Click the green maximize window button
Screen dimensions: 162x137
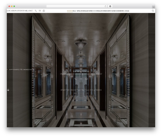pos(14,6)
